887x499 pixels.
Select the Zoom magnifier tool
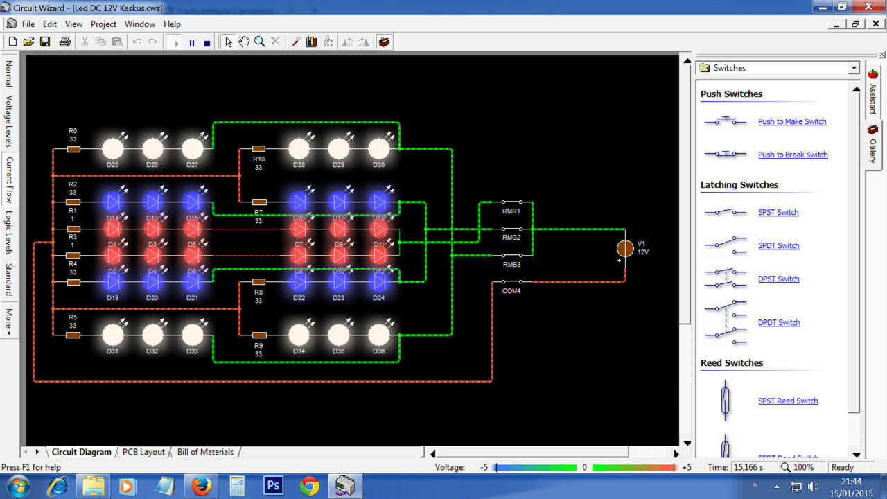point(259,42)
